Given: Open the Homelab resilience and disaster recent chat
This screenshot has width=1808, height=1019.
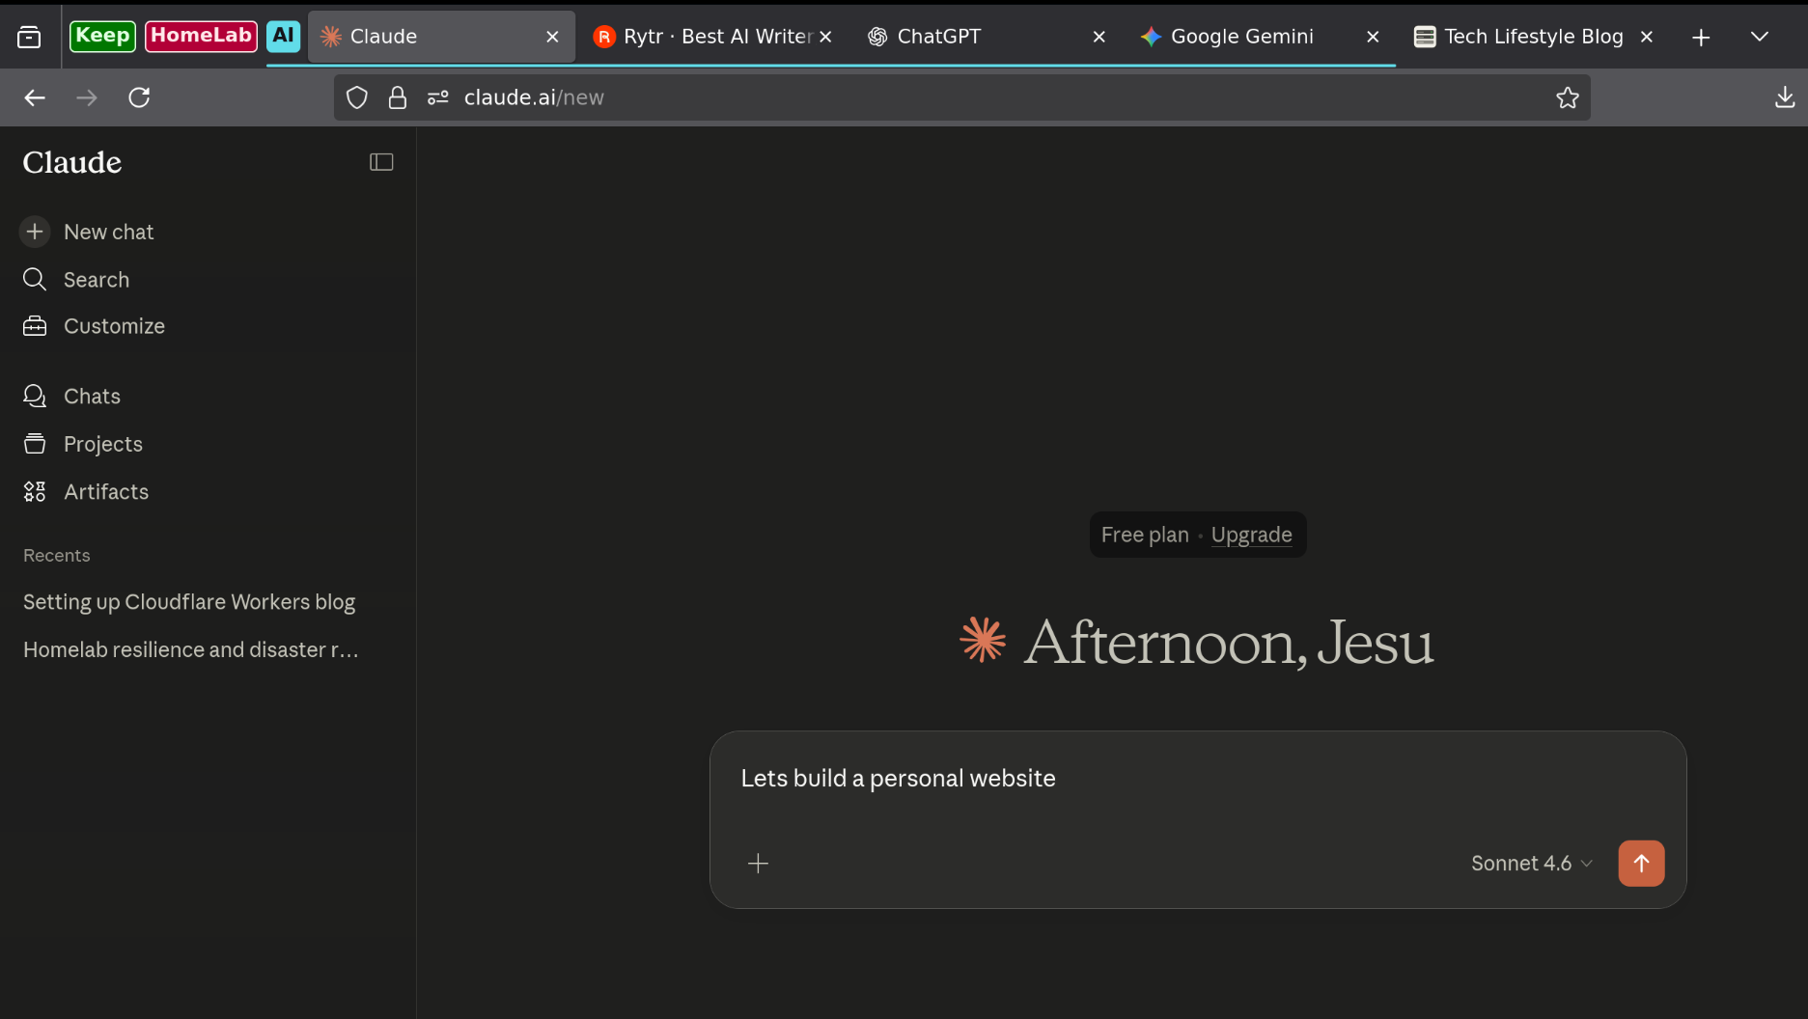Looking at the screenshot, I should (x=190, y=650).
